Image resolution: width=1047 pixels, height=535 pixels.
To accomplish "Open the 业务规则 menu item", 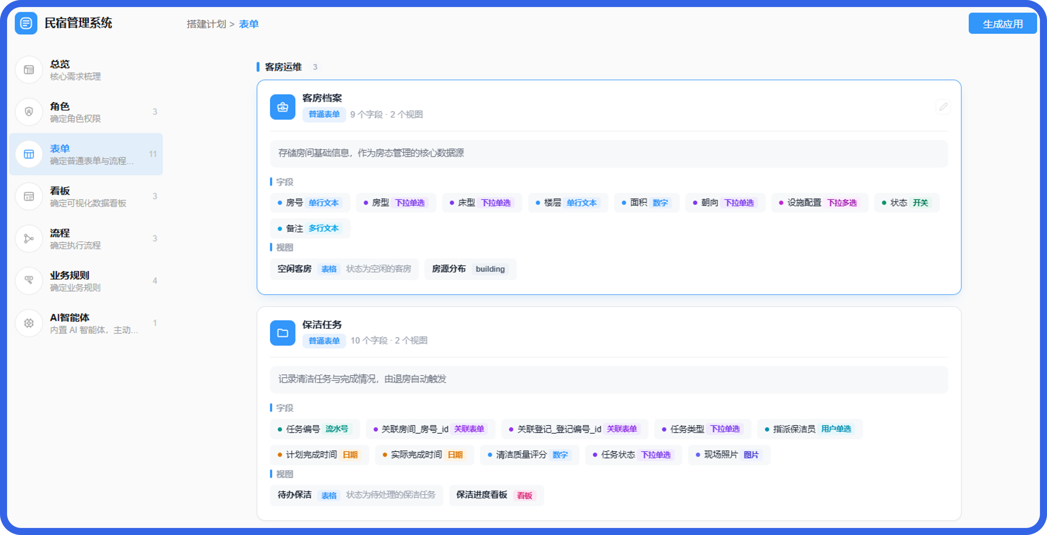I will pyautogui.click(x=86, y=281).
